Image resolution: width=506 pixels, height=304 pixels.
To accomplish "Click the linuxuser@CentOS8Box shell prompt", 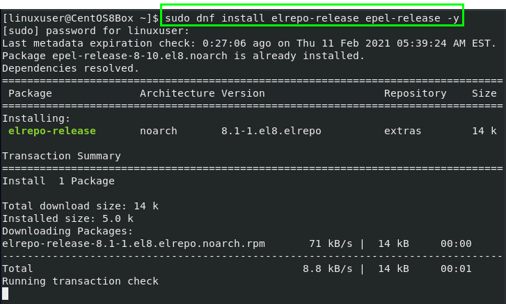I will coord(81,17).
